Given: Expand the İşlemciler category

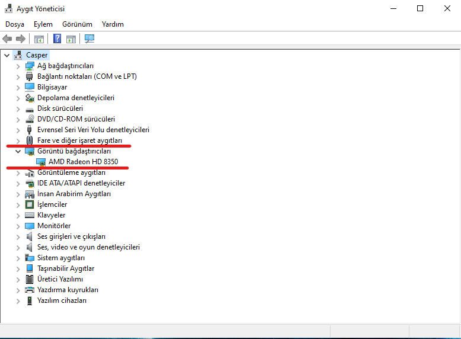Looking at the screenshot, I should click(x=18, y=205).
